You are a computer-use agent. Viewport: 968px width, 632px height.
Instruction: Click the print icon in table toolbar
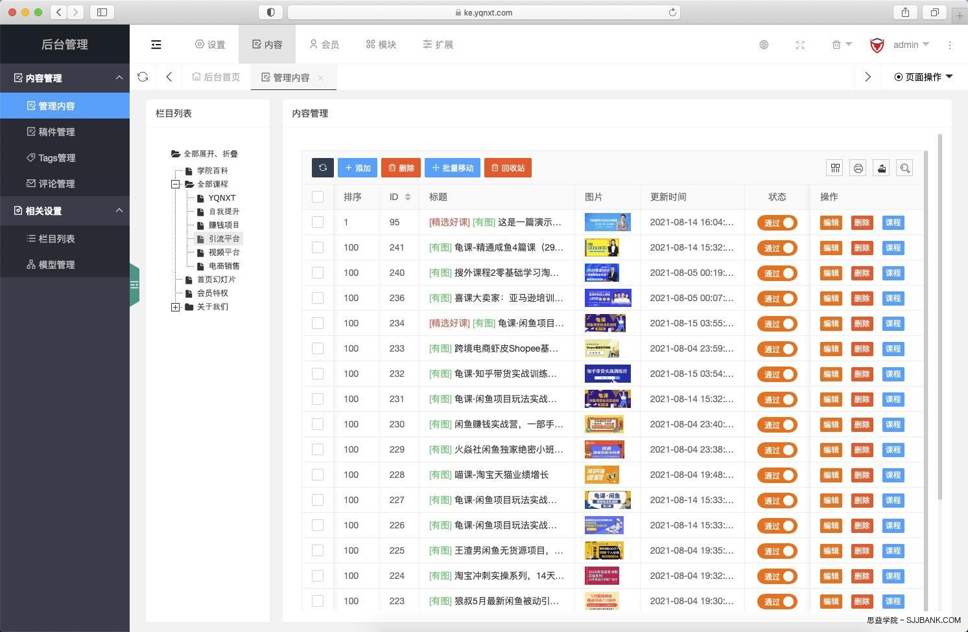(x=858, y=168)
